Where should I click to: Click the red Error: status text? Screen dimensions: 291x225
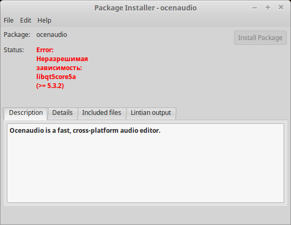point(45,50)
